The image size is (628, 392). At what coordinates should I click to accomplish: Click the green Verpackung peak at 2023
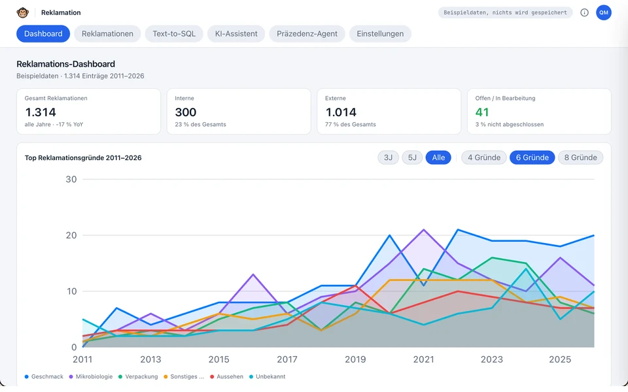(492, 257)
